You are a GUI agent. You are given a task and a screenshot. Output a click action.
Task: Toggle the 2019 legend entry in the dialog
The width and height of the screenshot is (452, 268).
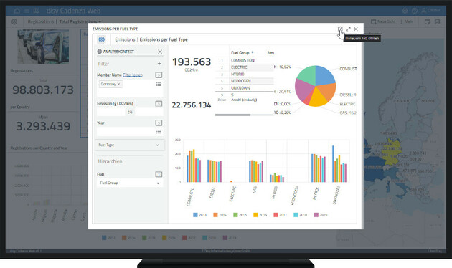point(321,215)
